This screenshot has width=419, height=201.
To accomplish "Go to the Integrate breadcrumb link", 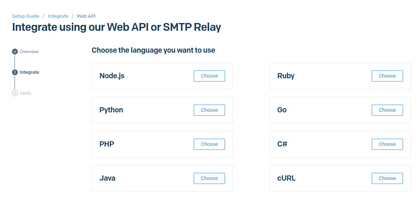I will click(x=58, y=16).
